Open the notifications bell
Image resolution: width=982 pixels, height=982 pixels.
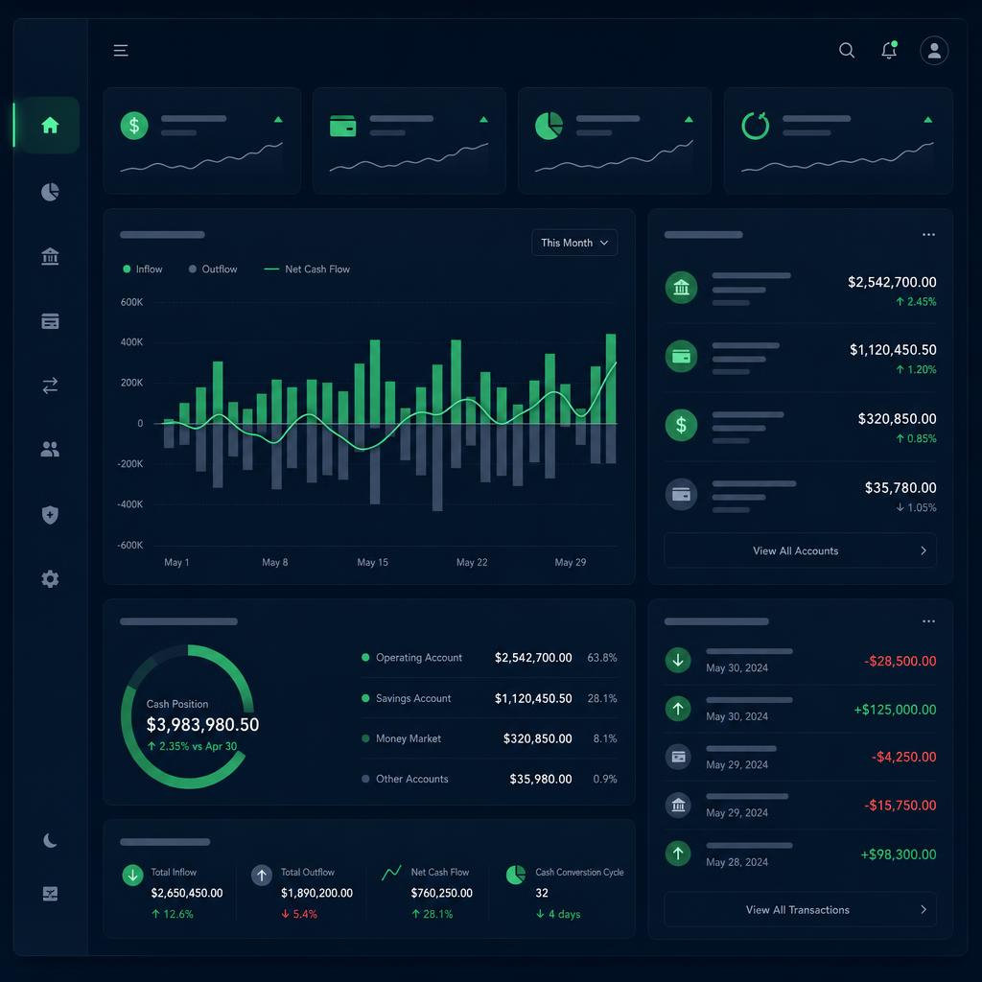889,50
